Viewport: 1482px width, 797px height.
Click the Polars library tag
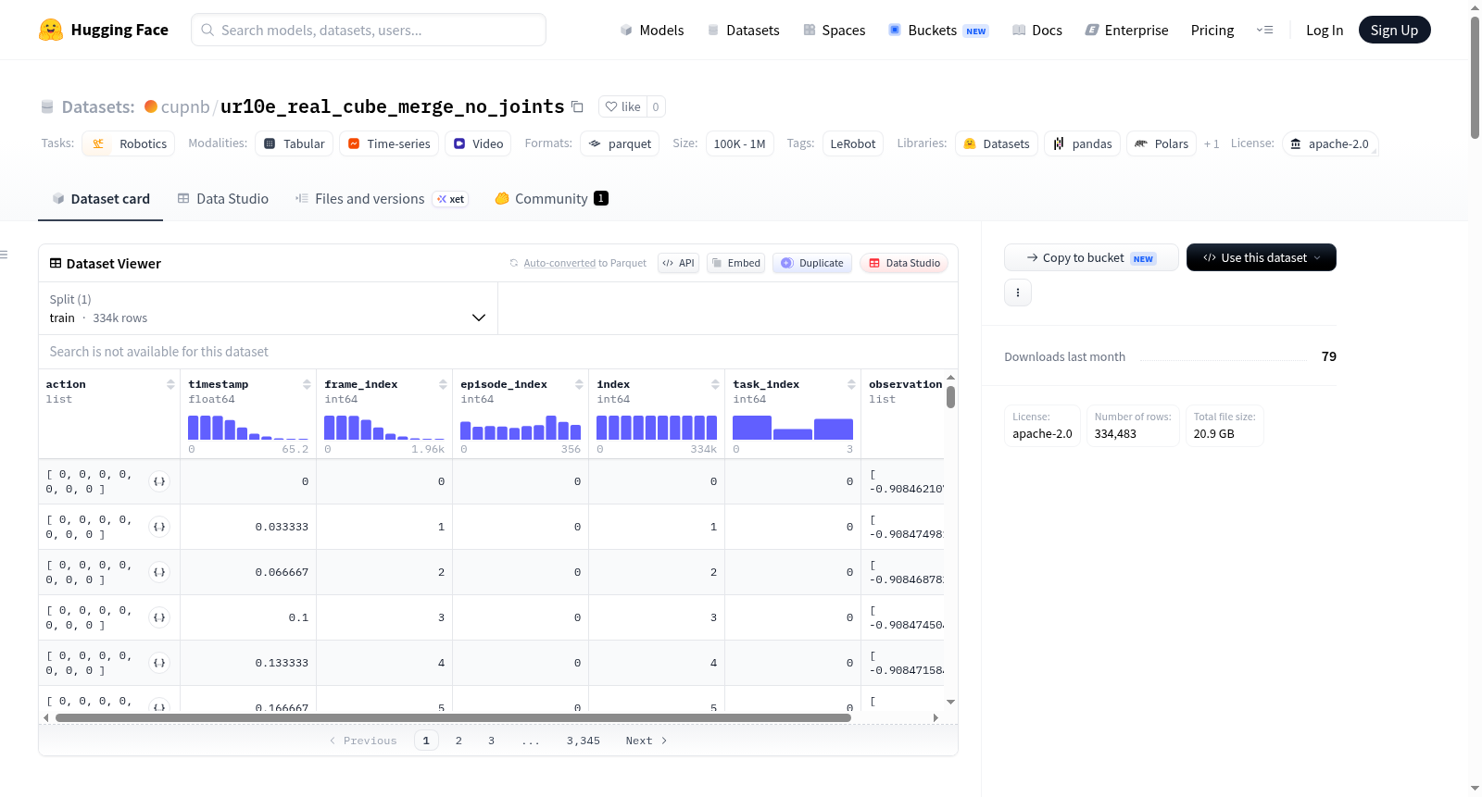[x=1162, y=143]
